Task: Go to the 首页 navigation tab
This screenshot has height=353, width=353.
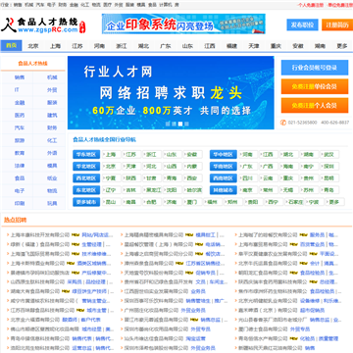Action: point(12,46)
